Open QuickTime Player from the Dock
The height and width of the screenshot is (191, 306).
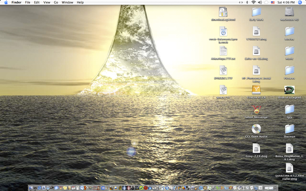pos(201,188)
